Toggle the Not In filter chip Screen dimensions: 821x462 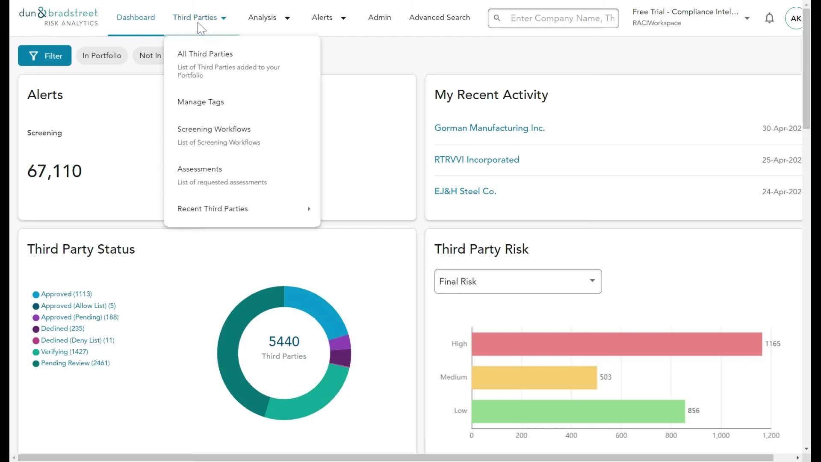click(150, 56)
